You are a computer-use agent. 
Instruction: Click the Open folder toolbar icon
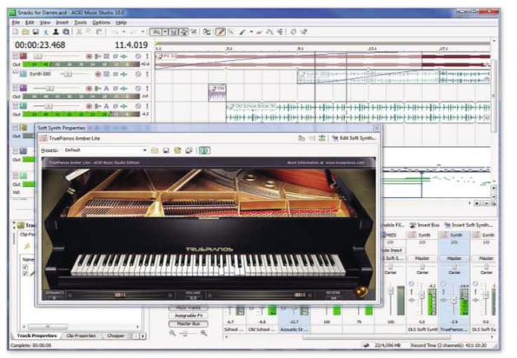coord(25,32)
